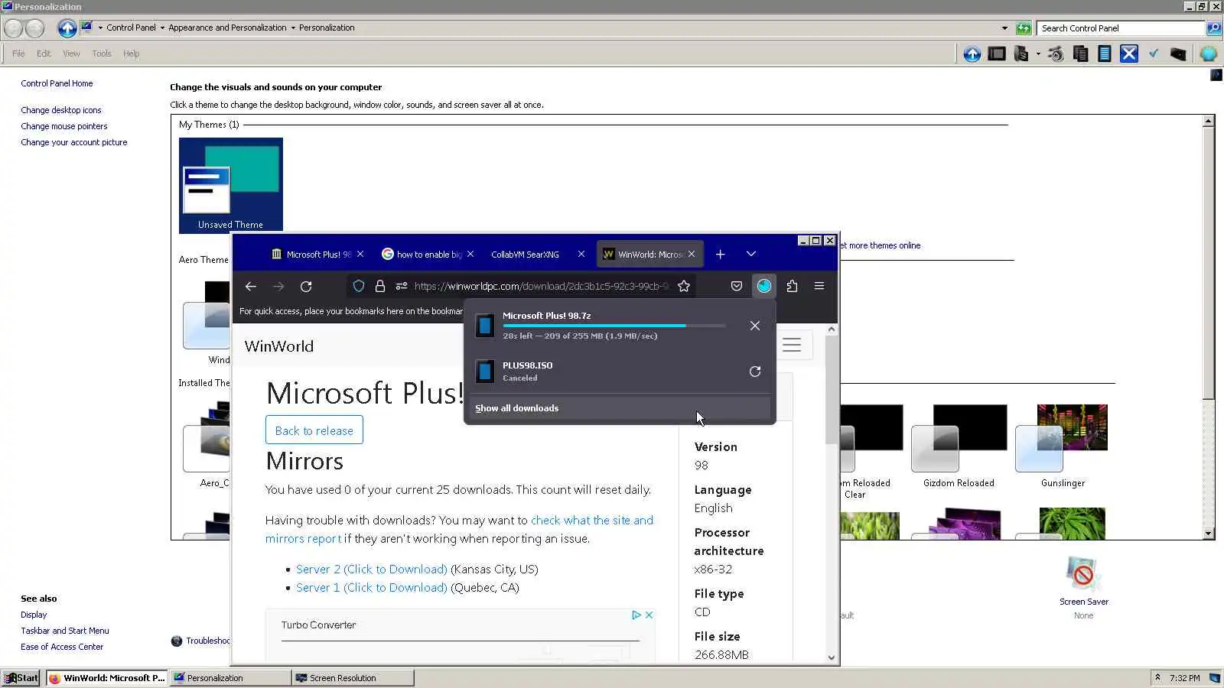Click the refresh button beside address path

tap(1024, 28)
